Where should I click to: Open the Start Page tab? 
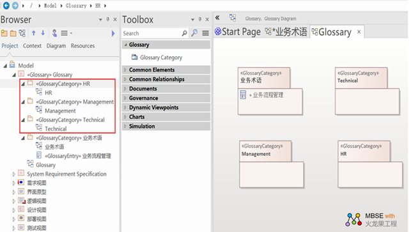238,32
